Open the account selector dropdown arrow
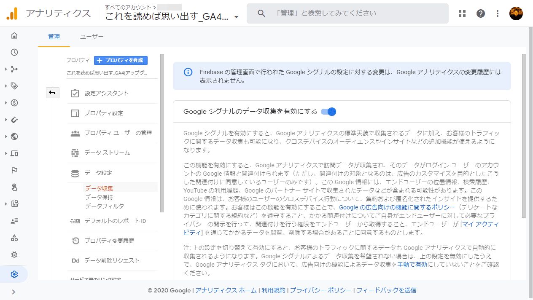The height and width of the screenshot is (300, 533). coord(236,17)
